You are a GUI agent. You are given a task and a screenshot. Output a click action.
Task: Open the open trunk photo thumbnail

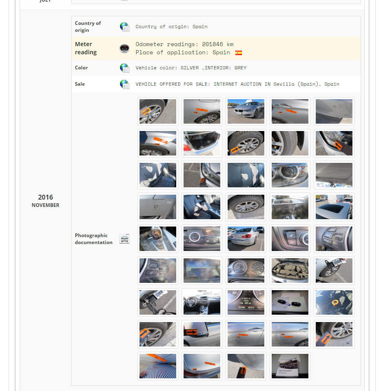tap(202, 143)
